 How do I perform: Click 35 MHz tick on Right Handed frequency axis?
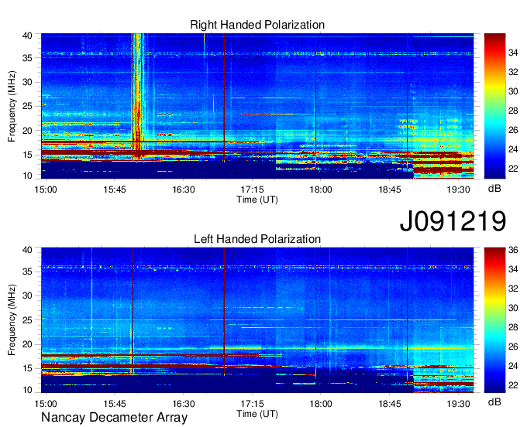tap(27, 58)
